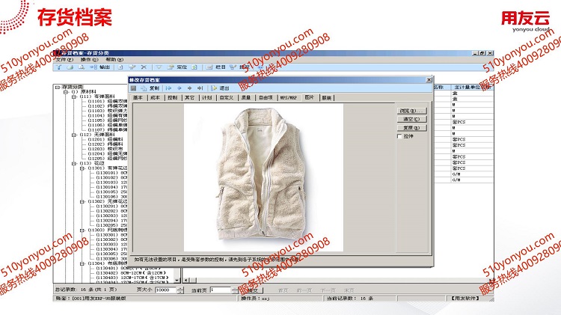Click the save icon in the dialog toolbar
The width and height of the screenshot is (561, 315).
[x=134, y=88]
